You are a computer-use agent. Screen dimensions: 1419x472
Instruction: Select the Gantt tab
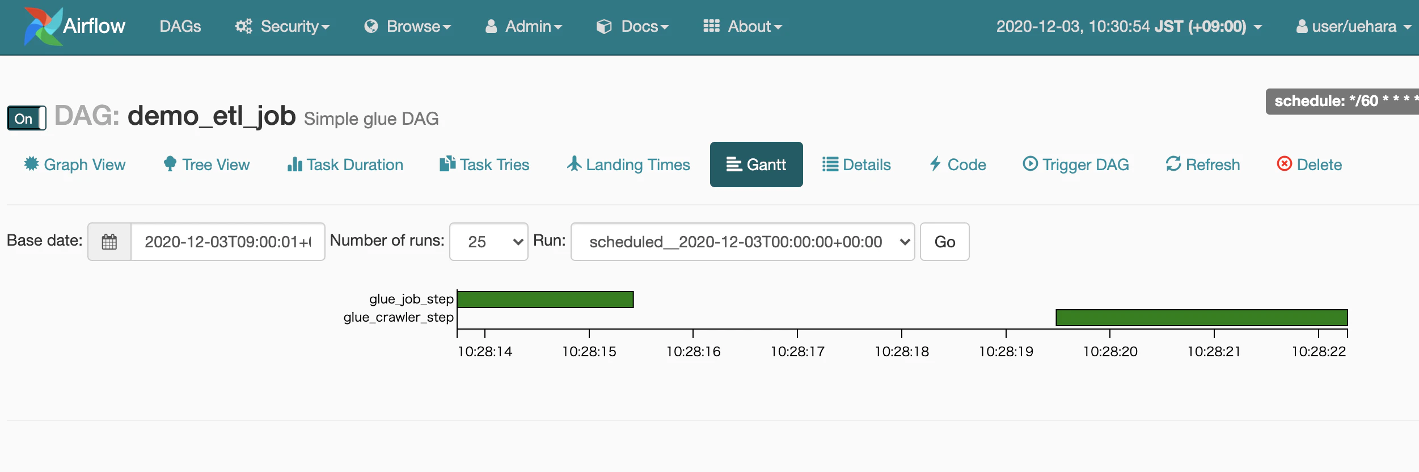(x=757, y=165)
